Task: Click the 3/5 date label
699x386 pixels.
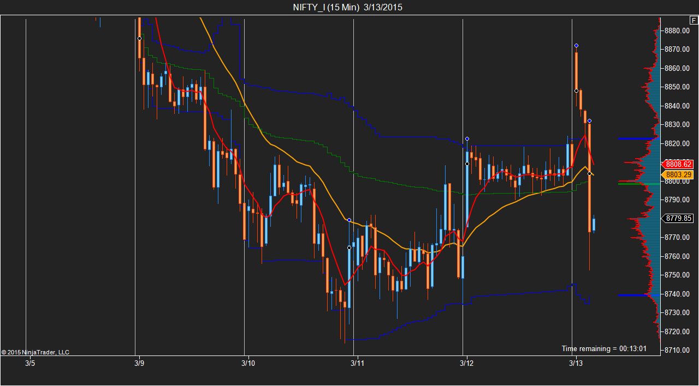Action: [30, 363]
